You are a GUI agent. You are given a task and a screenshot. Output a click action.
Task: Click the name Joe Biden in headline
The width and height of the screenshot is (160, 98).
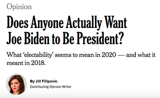28,38
